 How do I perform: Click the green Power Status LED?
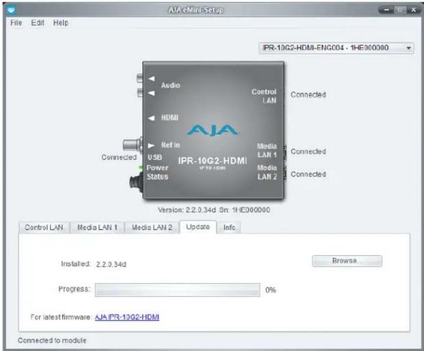(x=140, y=168)
